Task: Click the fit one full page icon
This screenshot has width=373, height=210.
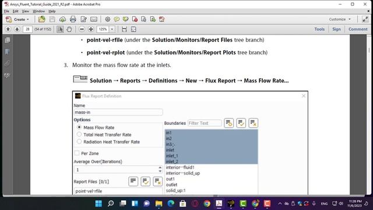Action: (133, 29)
